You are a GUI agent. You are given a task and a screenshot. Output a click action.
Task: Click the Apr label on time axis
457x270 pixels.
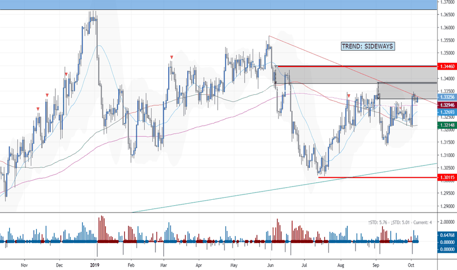[x=199, y=265]
